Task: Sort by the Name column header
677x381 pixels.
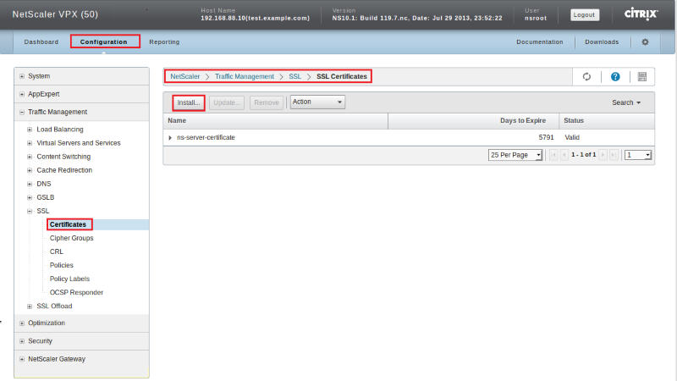Action: 276,120
